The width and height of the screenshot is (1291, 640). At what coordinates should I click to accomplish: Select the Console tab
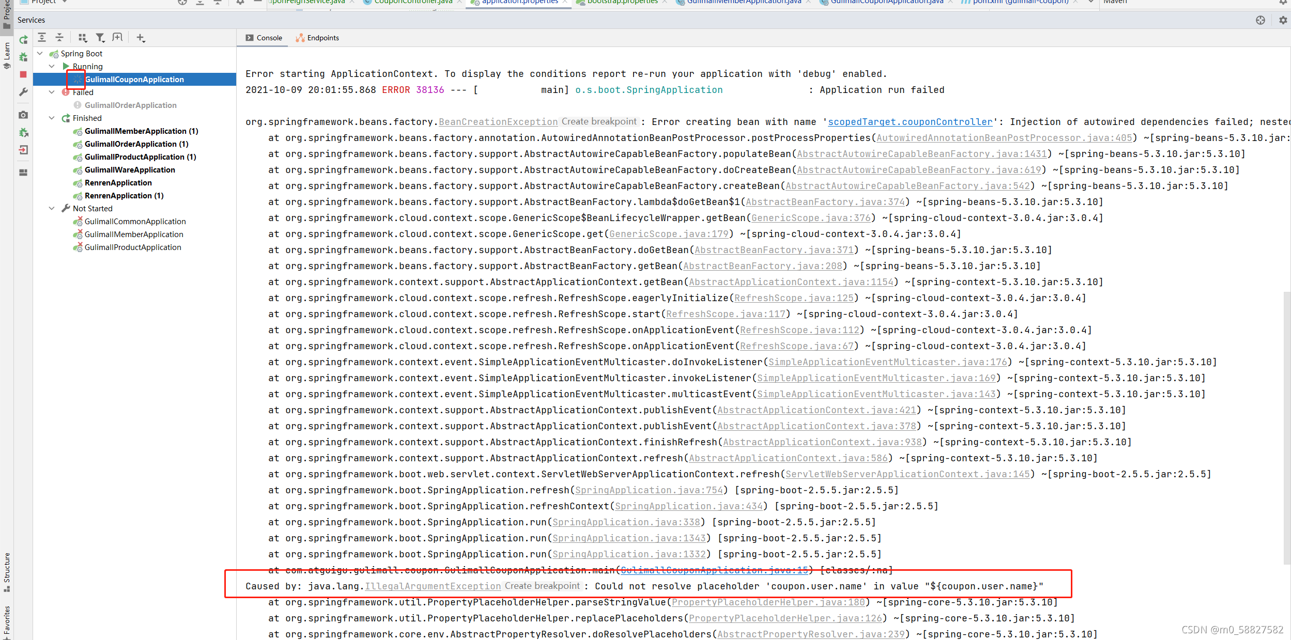pyautogui.click(x=264, y=38)
